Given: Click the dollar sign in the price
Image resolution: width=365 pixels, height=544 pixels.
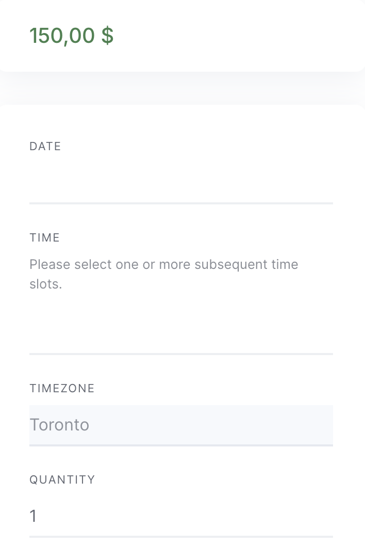Looking at the screenshot, I should 107,36.
